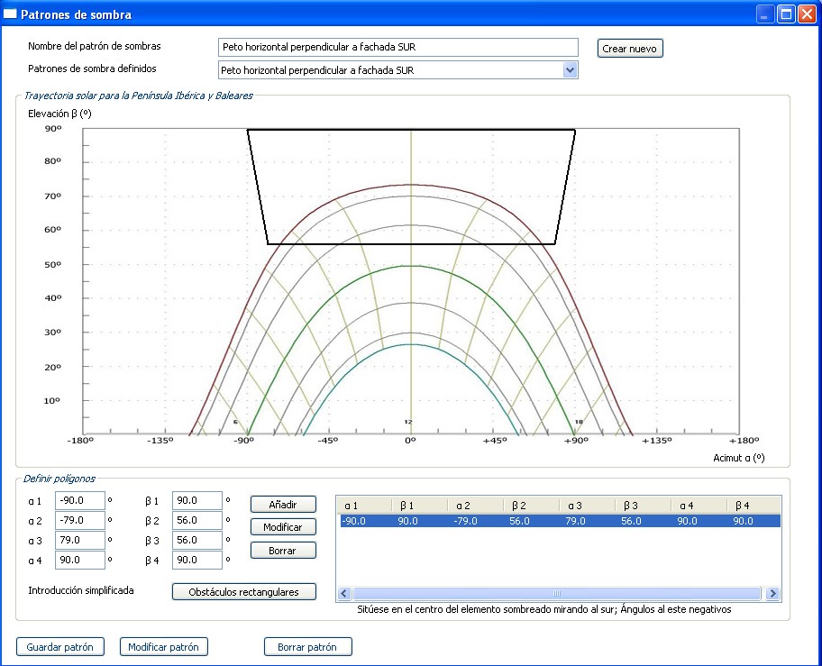Image resolution: width=822 pixels, height=666 pixels.
Task: Delete using the Borrar patrón button
Action: (x=307, y=647)
